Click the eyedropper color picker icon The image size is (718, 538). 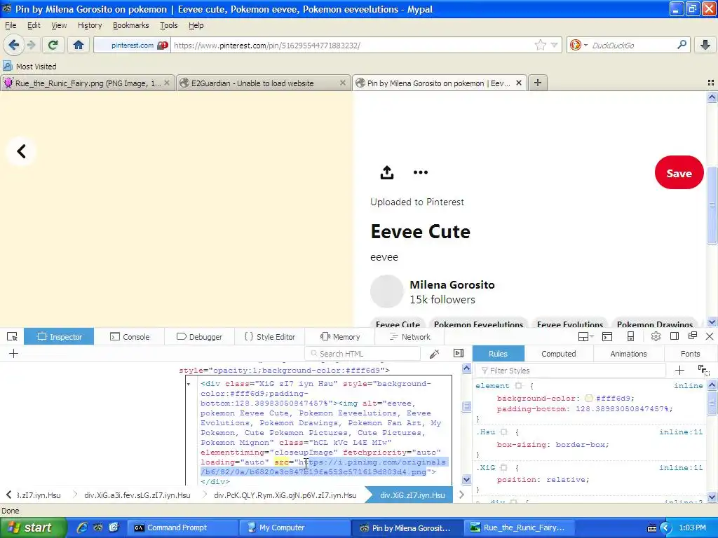(x=434, y=354)
